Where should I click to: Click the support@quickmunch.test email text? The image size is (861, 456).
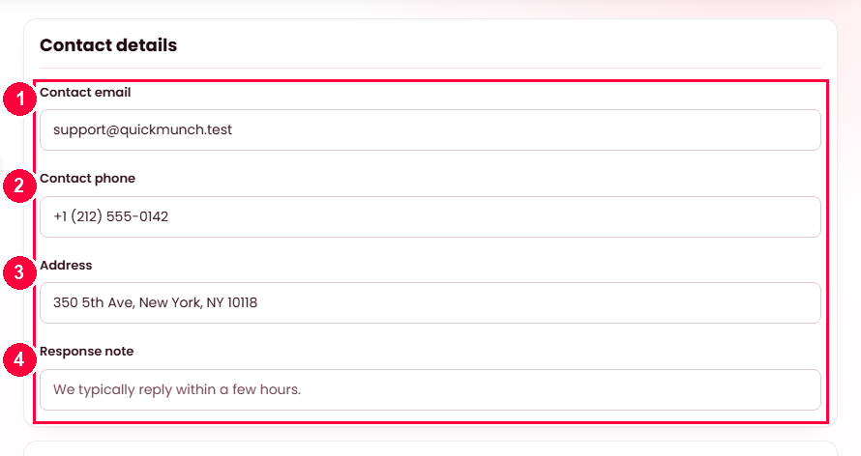click(x=143, y=129)
